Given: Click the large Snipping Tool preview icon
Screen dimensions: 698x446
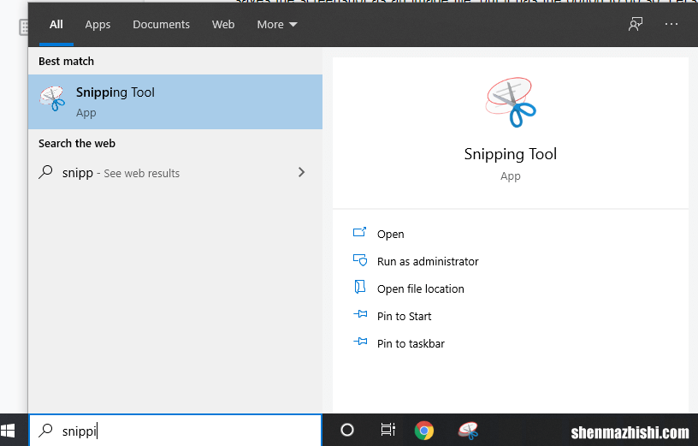Looking at the screenshot, I should [511, 103].
